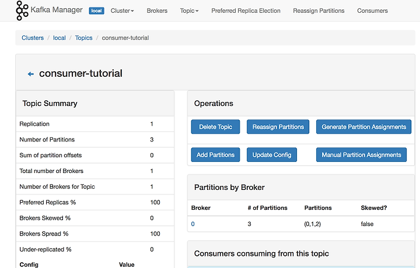
Task: Click the Add Partitions button
Action: click(215, 155)
